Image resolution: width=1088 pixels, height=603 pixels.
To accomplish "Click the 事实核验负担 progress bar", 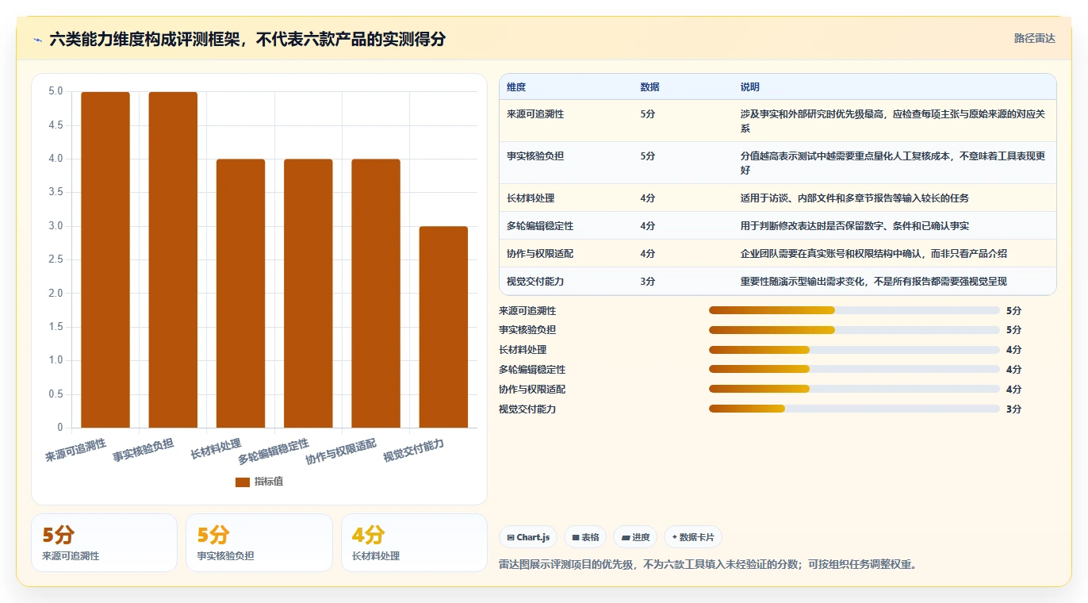I will tap(854, 330).
